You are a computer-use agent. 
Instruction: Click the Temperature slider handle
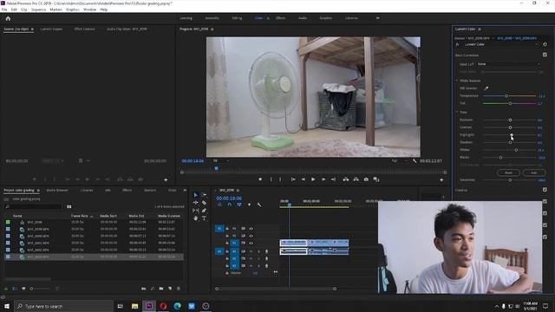pos(506,96)
